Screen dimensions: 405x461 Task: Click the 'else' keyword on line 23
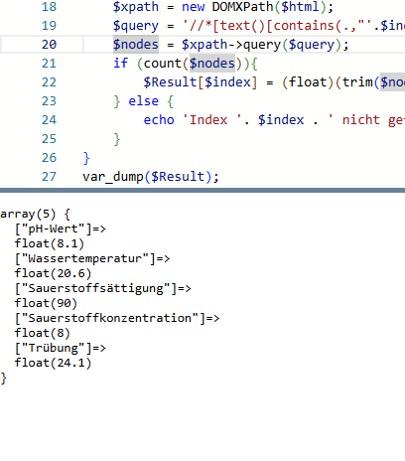coord(143,101)
